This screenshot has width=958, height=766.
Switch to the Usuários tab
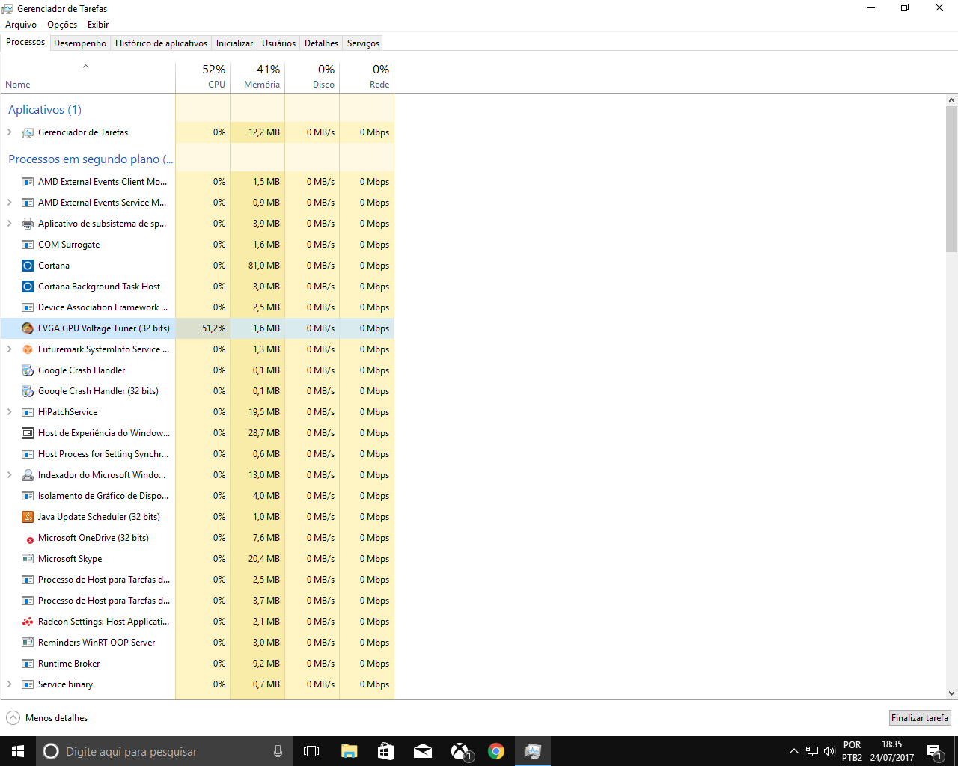click(279, 43)
